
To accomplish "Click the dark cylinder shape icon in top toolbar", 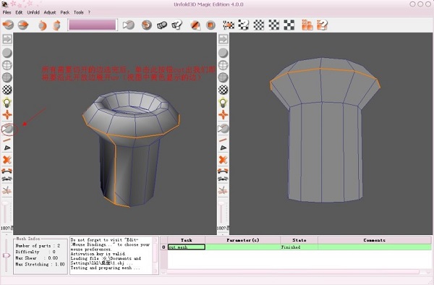I will click(x=161, y=25).
